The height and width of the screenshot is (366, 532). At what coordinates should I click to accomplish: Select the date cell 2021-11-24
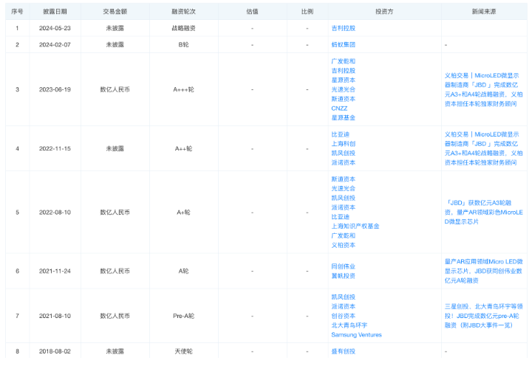point(55,271)
